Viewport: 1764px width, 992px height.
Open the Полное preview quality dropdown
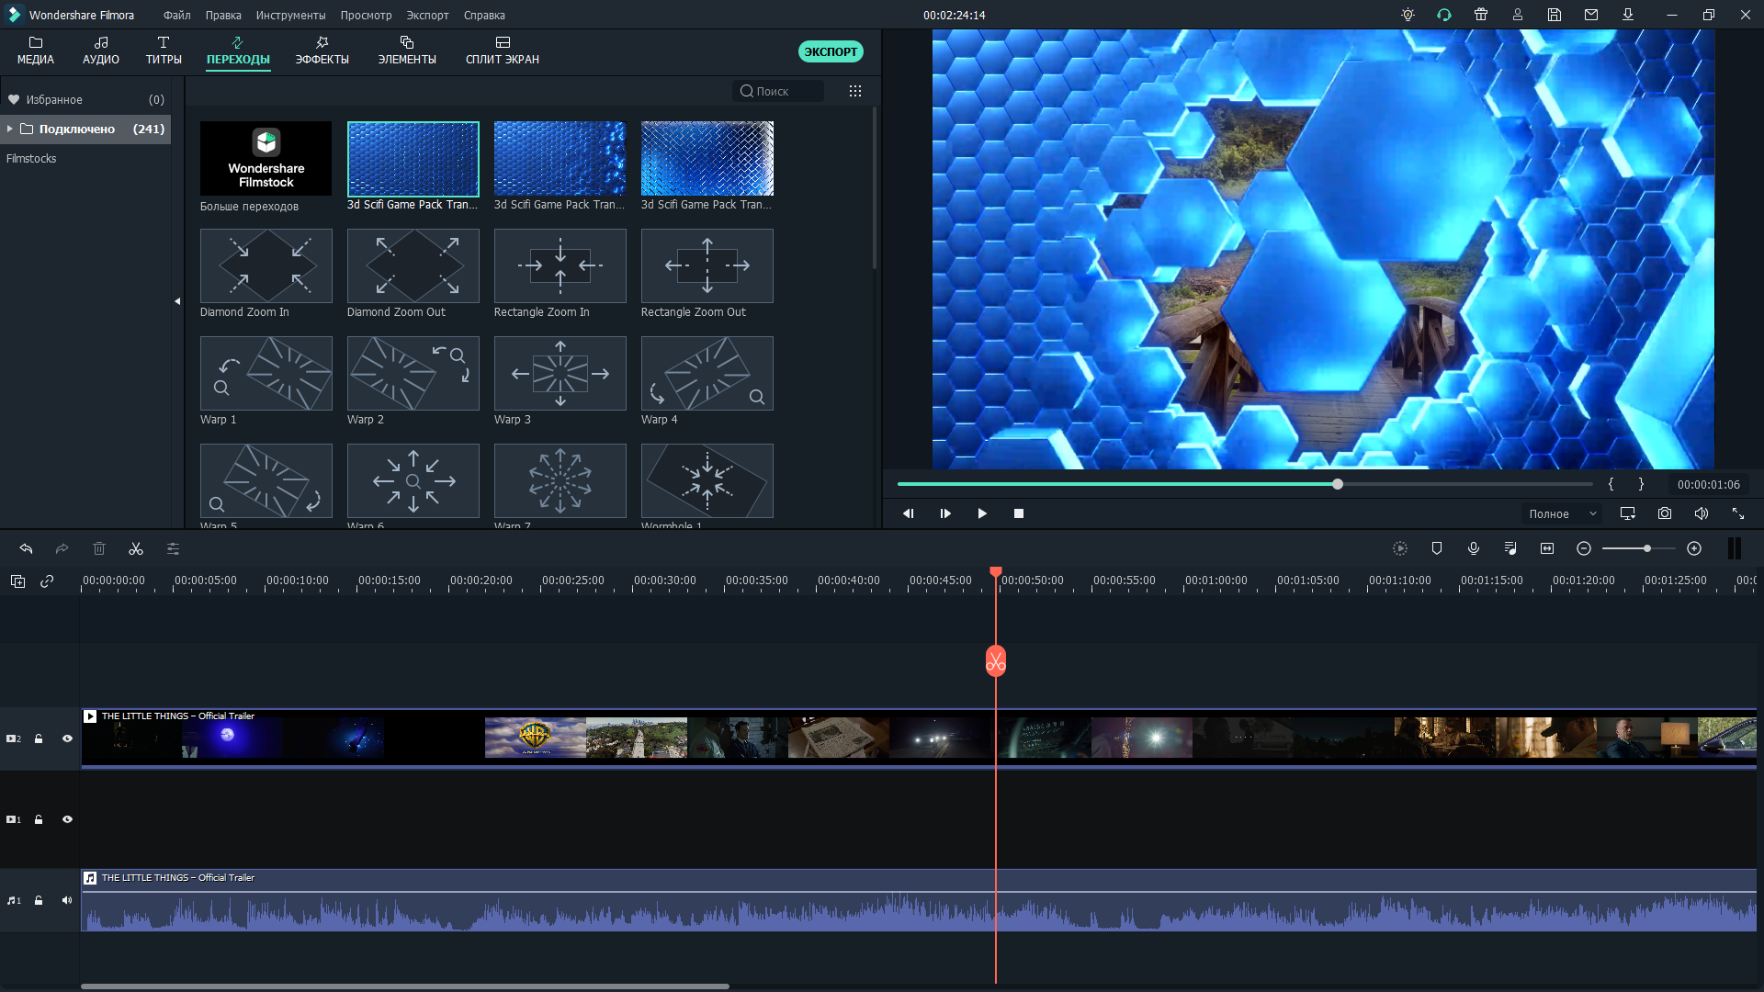tap(1562, 514)
